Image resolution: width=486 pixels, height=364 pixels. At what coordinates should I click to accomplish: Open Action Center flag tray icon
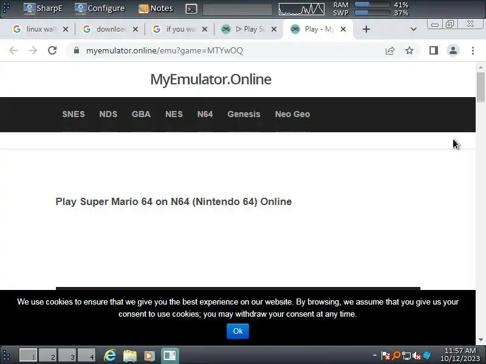coord(385,356)
